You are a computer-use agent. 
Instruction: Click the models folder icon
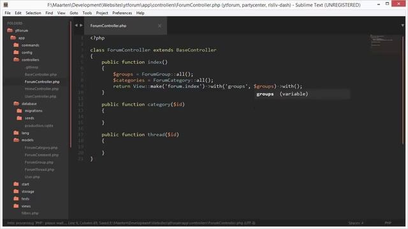[16, 140]
